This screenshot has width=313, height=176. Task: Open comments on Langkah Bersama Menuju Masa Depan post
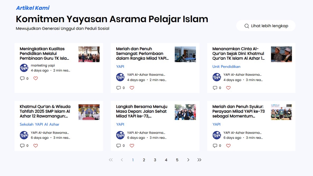[119, 146]
